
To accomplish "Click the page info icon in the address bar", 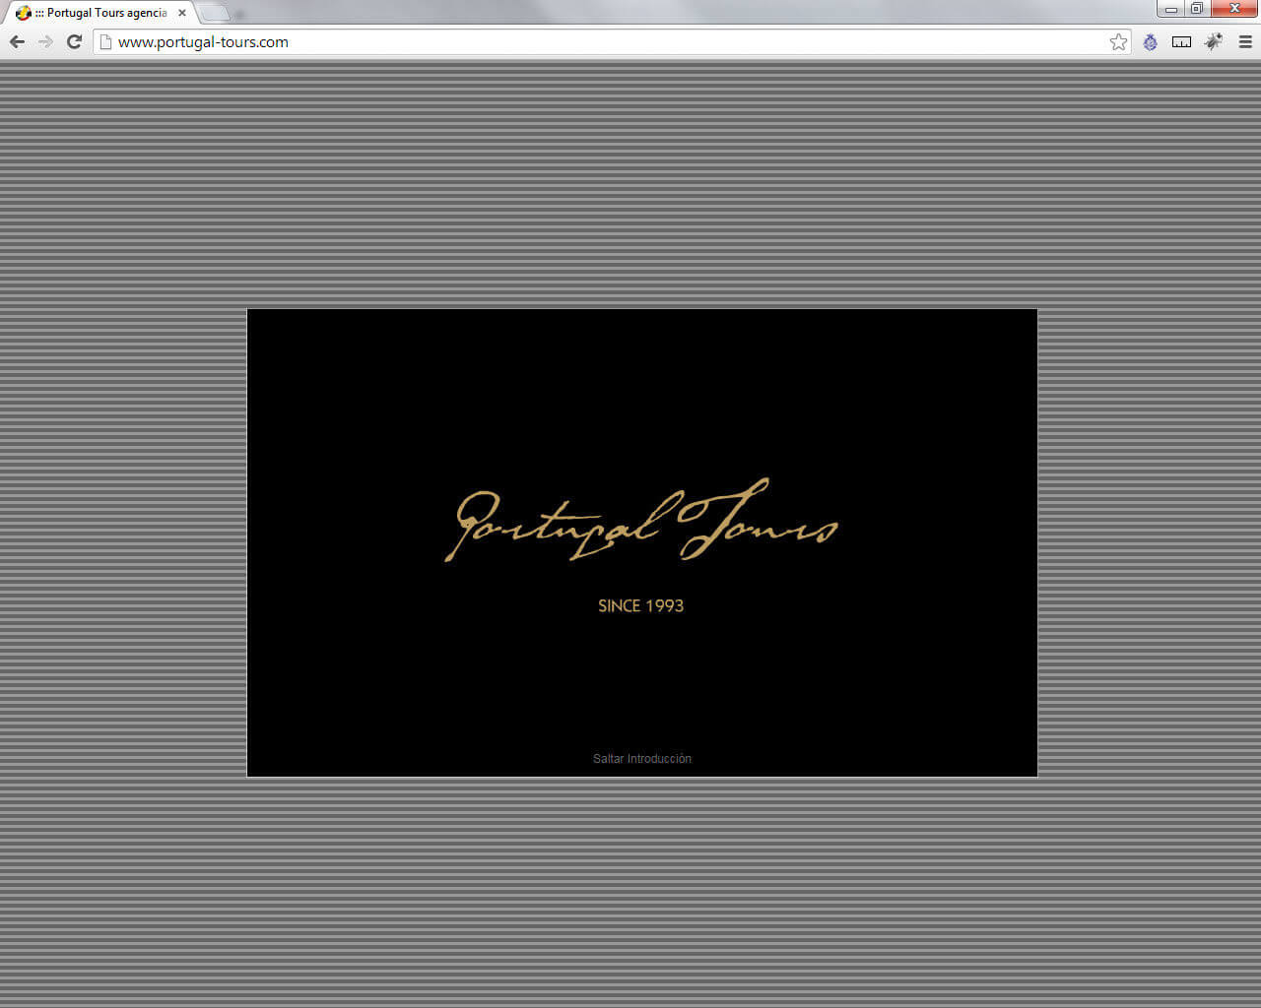I will tap(105, 41).
